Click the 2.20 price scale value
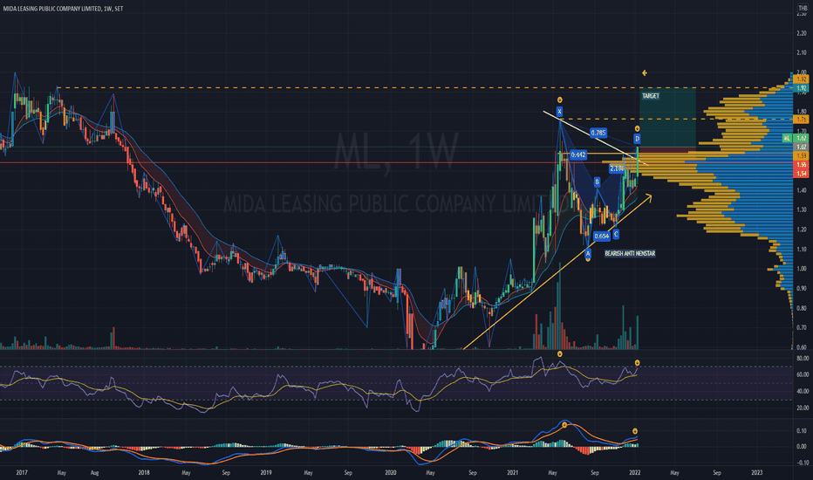 click(802, 32)
